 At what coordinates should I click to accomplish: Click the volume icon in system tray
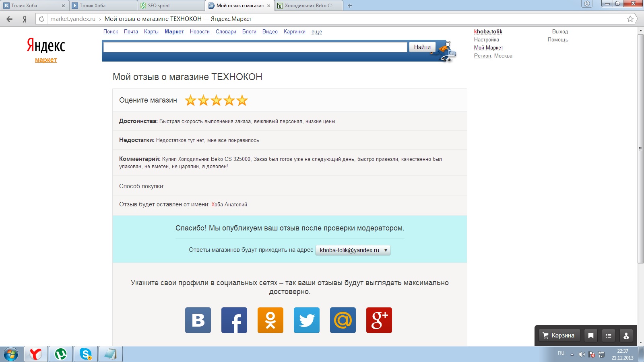pyautogui.click(x=582, y=354)
